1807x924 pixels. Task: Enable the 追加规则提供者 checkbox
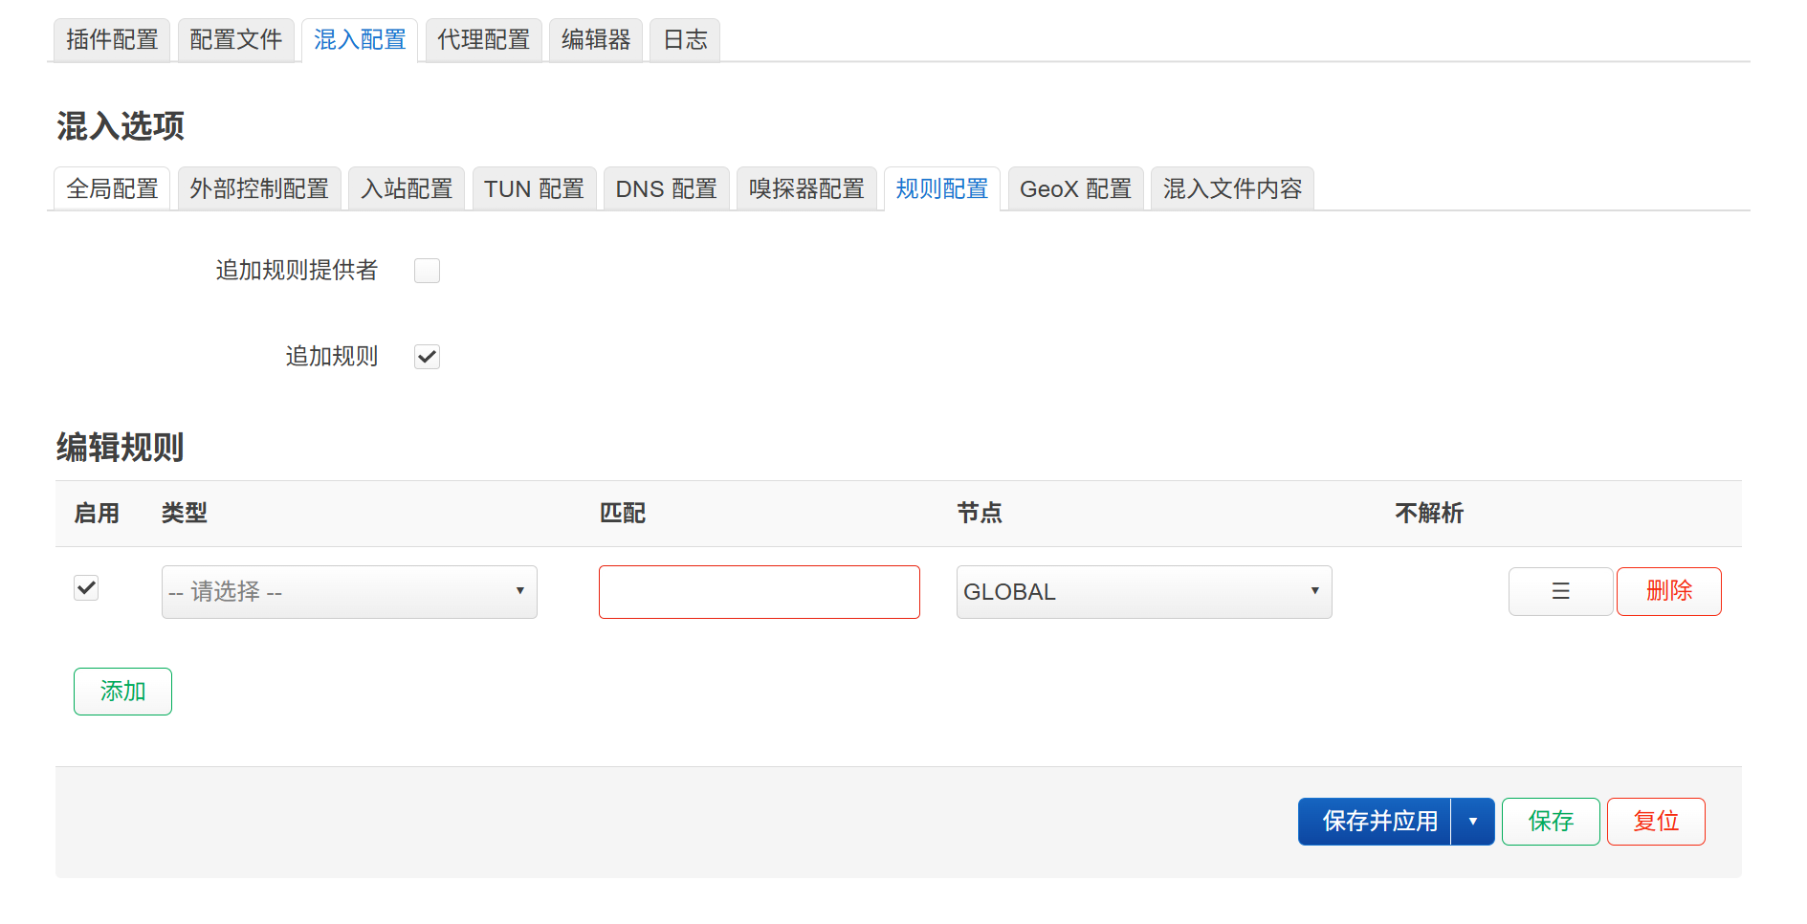pyautogui.click(x=427, y=271)
